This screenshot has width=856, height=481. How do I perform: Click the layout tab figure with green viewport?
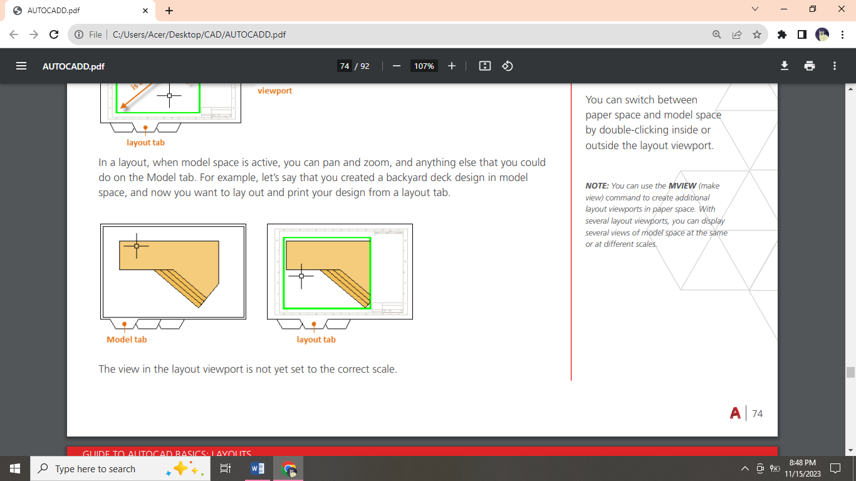[340, 276]
